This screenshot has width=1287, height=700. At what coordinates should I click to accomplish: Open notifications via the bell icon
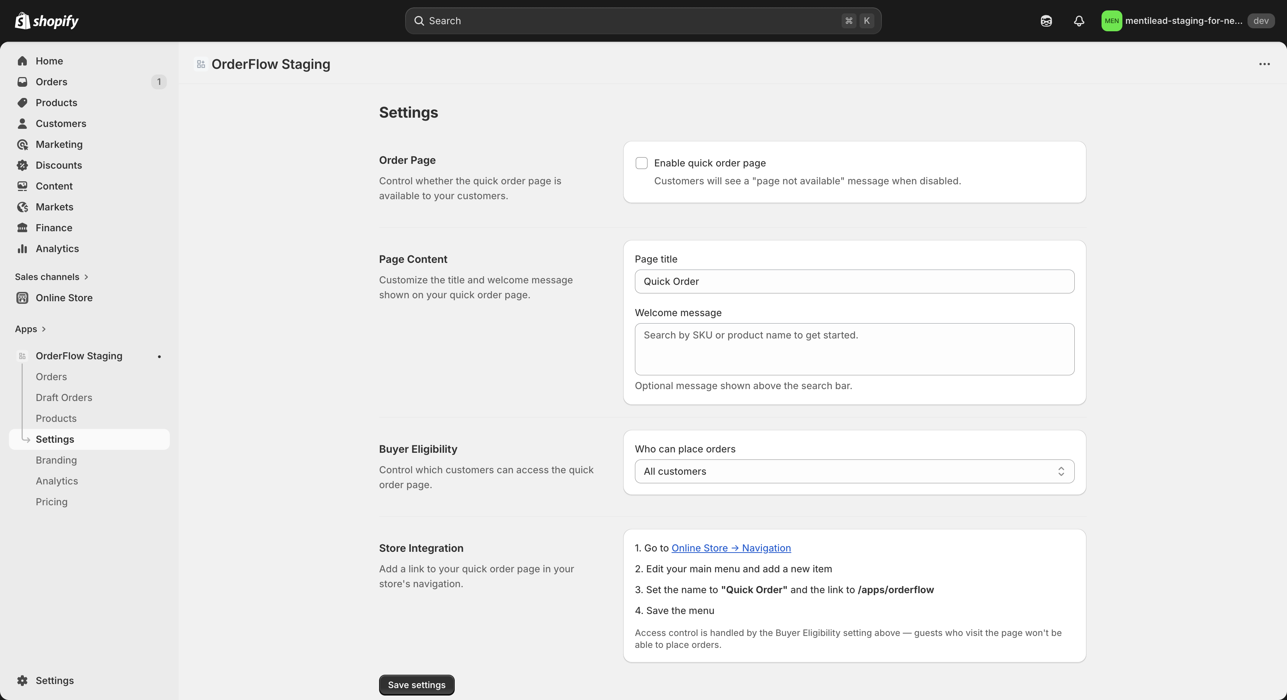pyautogui.click(x=1079, y=21)
